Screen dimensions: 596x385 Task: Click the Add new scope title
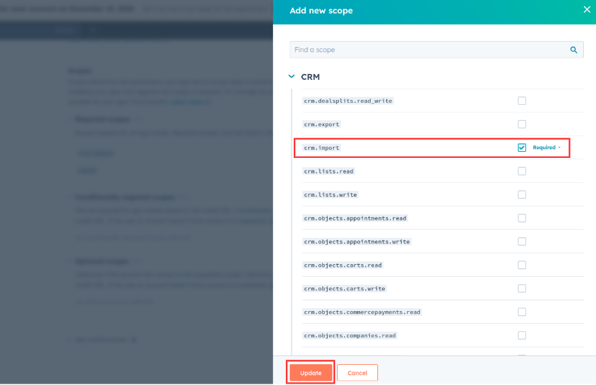coord(321,11)
